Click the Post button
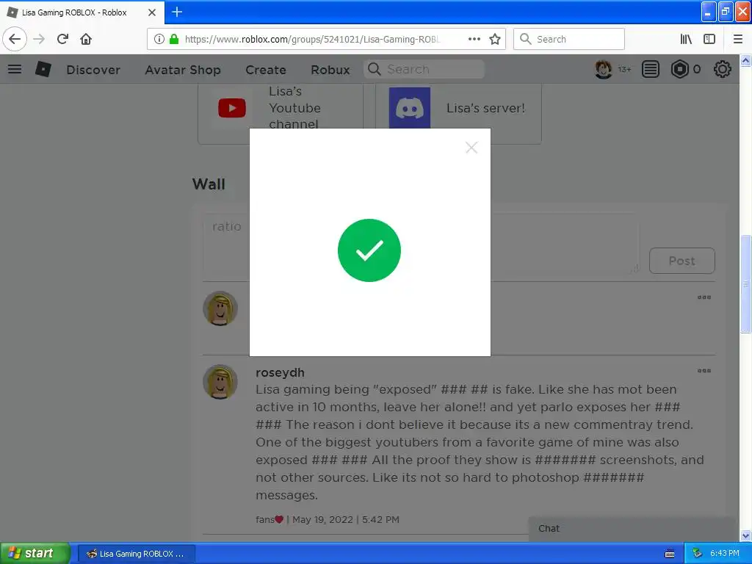 pyautogui.click(x=682, y=261)
